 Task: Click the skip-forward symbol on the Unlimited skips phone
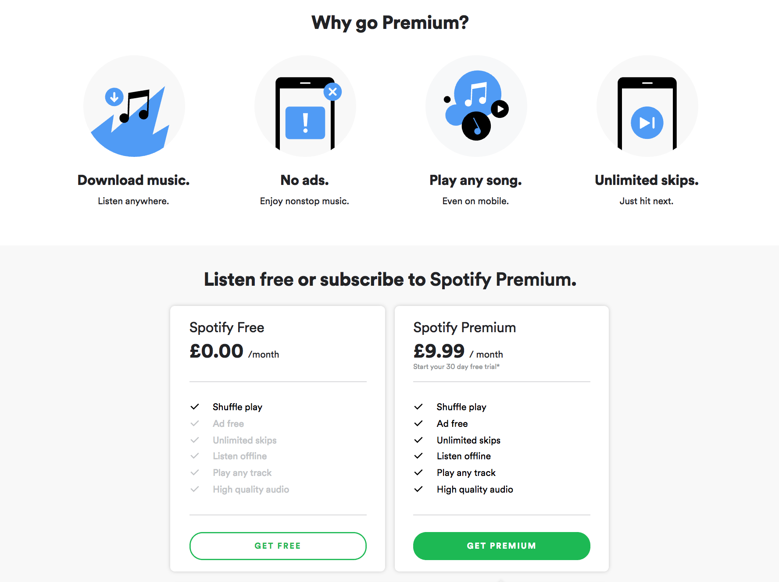click(x=647, y=123)
